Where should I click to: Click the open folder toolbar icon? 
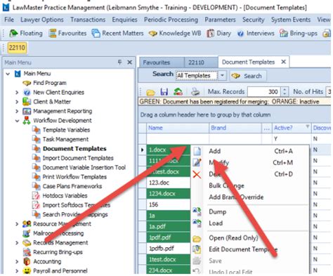150,92
